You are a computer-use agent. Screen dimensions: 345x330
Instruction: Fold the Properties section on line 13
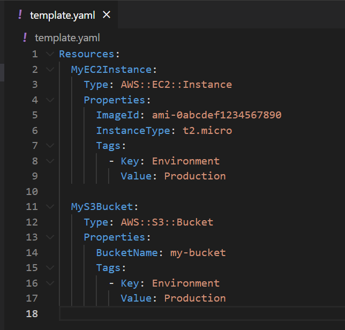coord(50,237)
